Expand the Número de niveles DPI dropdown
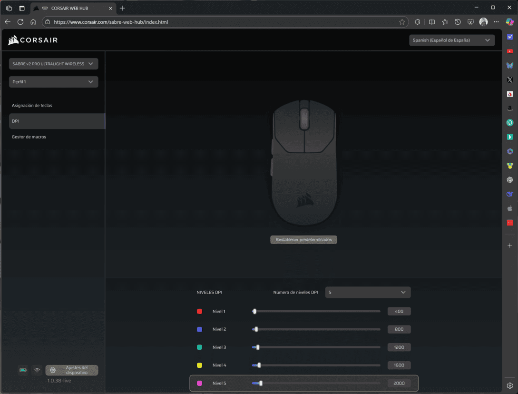Viewport: 518px width, 394px height. tap(368, 292)
